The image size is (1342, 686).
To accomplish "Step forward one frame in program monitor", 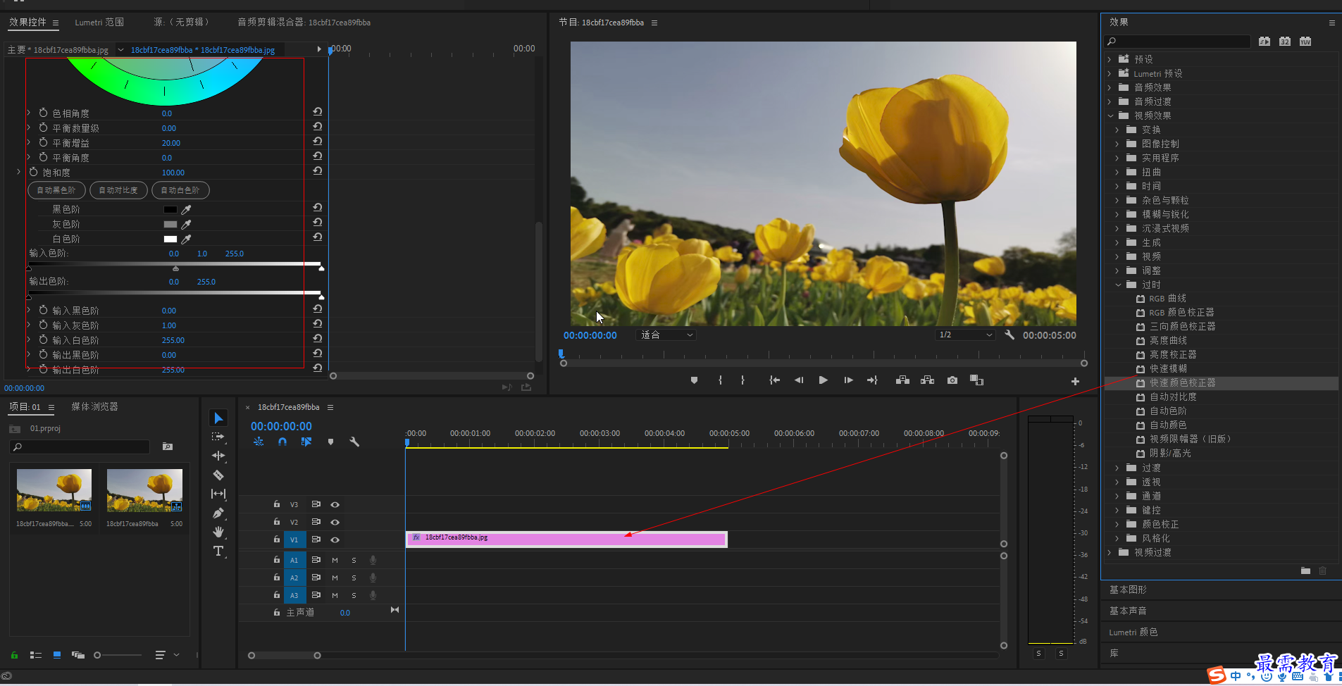I will (x=848, y=380).
